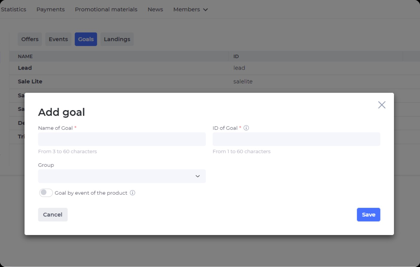Toggle Goal by event of the product
This screenshot has height=267, width=420.
(46, 193)
